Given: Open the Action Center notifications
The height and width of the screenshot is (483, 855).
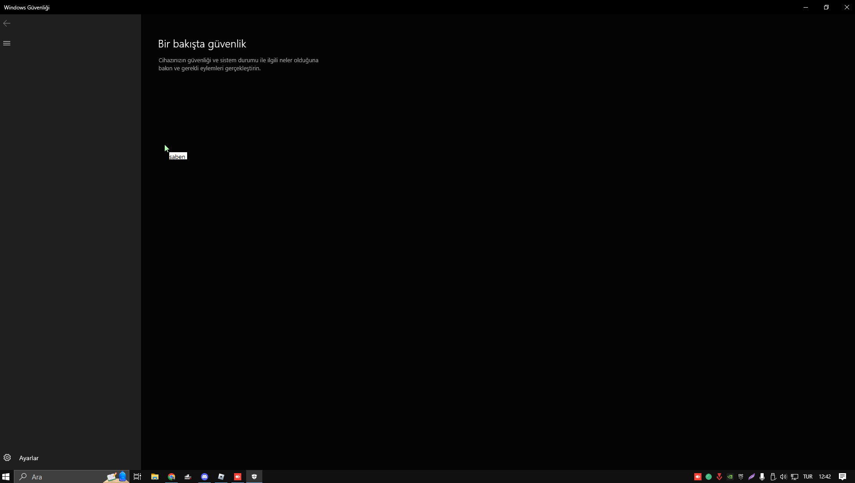Looking at the screenshot, I should tap(842, 477).
